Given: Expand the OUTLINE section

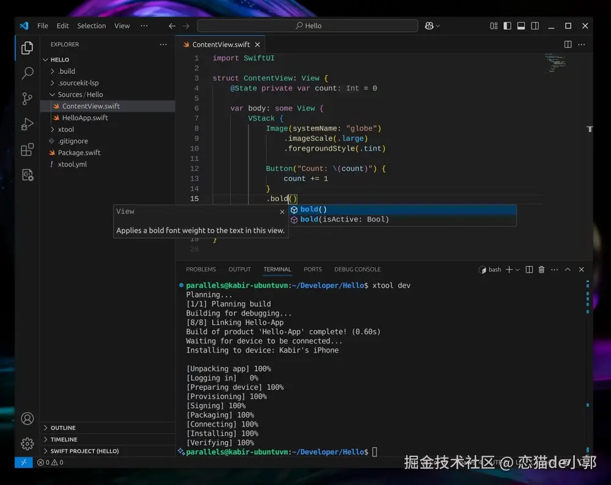Looking at the screenshot, I should pos(63,428).
